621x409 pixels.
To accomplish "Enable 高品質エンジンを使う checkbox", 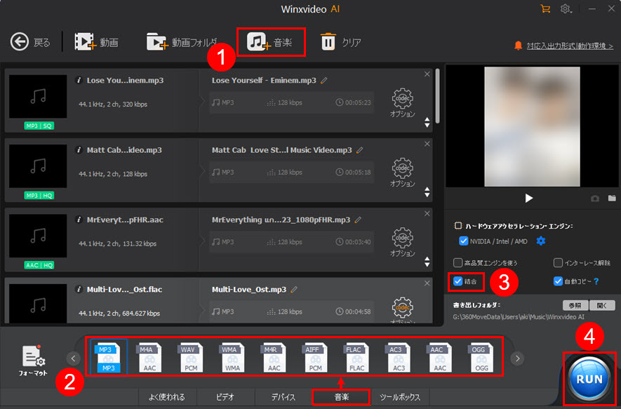I will (x=458, y=262).
